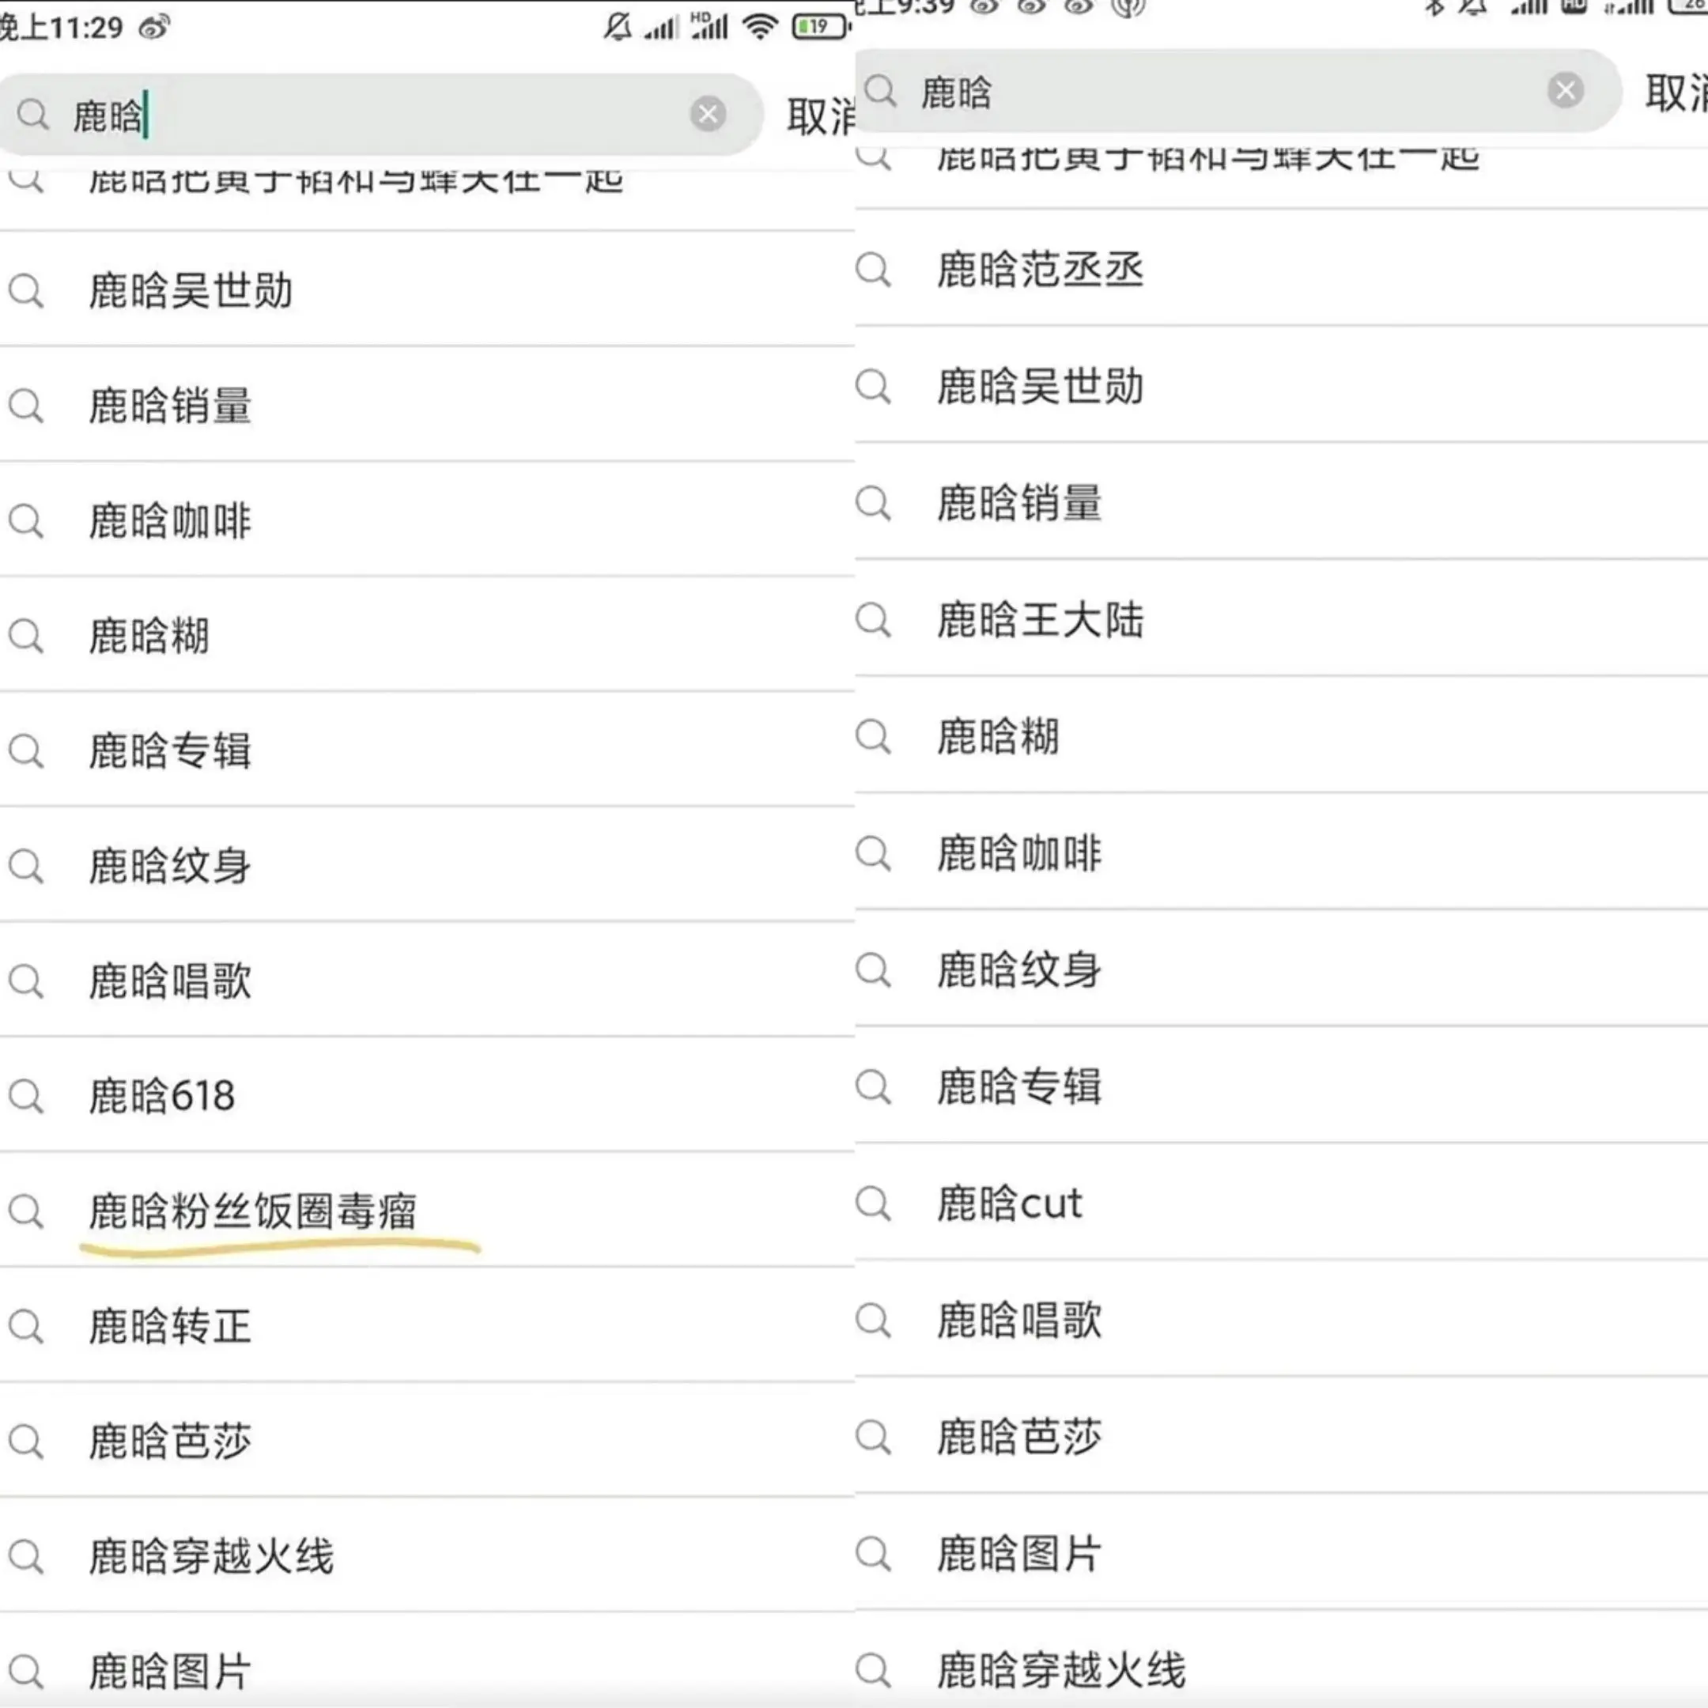Tap search icon beside 鹿晗范丞丞
1708x1708 pixels.
[x=874, y=270]
